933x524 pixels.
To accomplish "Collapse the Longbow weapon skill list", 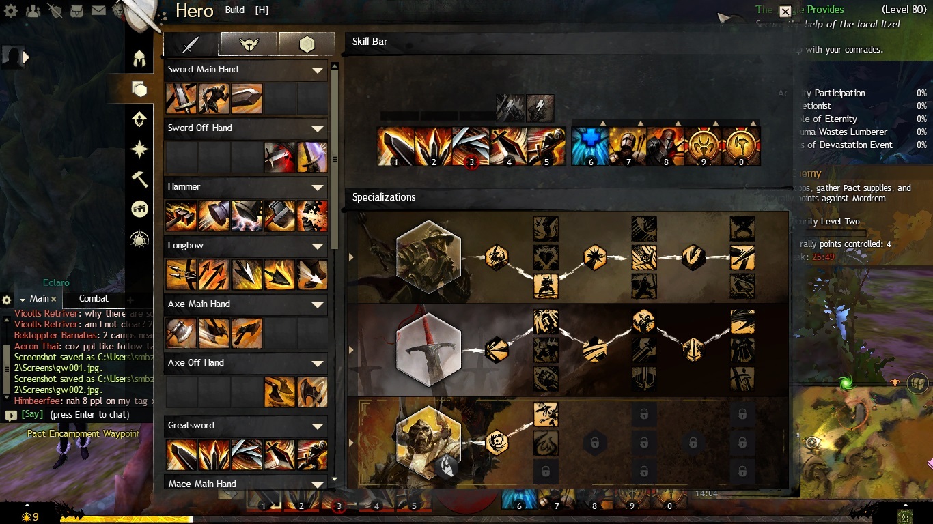I will tap(317, 246).
